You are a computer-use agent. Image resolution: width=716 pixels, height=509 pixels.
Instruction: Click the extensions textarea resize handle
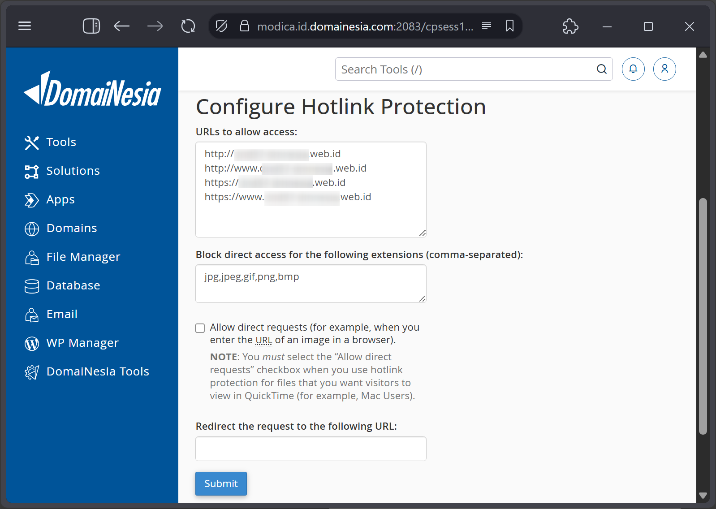(423, 298)
